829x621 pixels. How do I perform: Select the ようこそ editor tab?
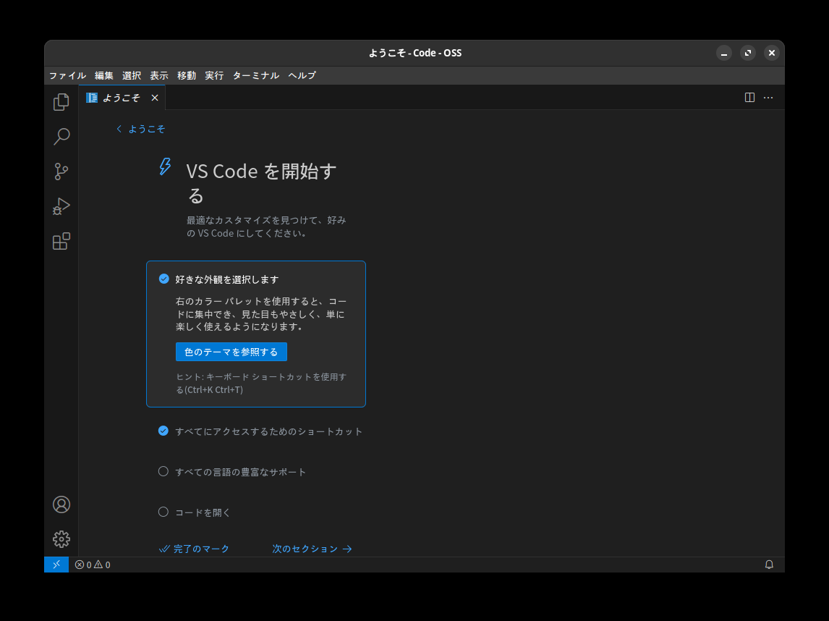pos(122,98)
